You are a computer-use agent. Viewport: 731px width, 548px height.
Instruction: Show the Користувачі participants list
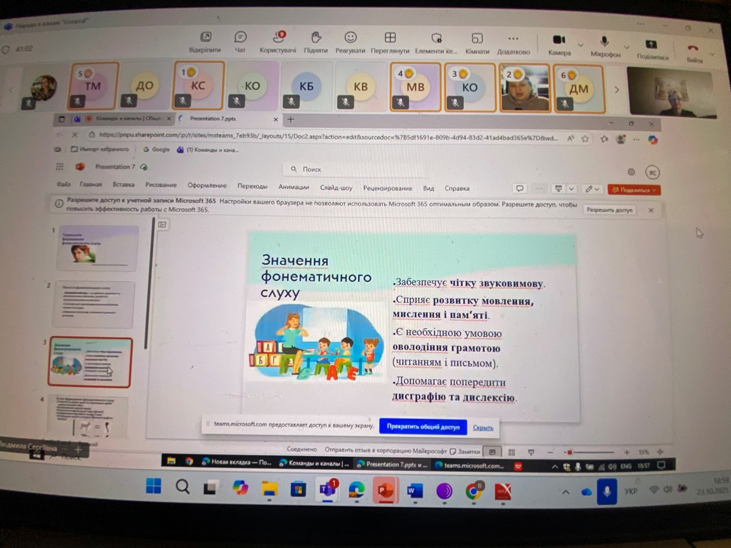click(278, 42)
